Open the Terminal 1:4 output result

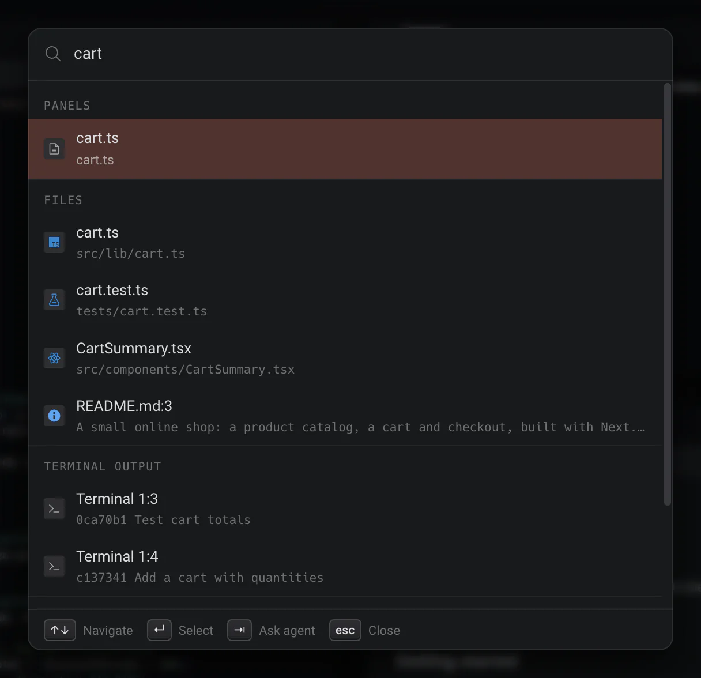pyautogui.click(x=345, y=566)
